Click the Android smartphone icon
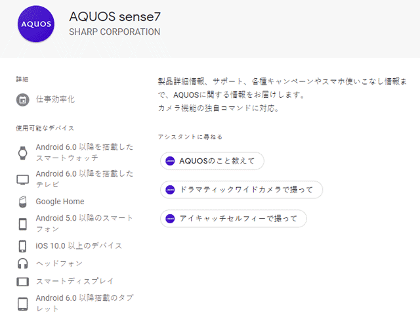 coord(23,224)
